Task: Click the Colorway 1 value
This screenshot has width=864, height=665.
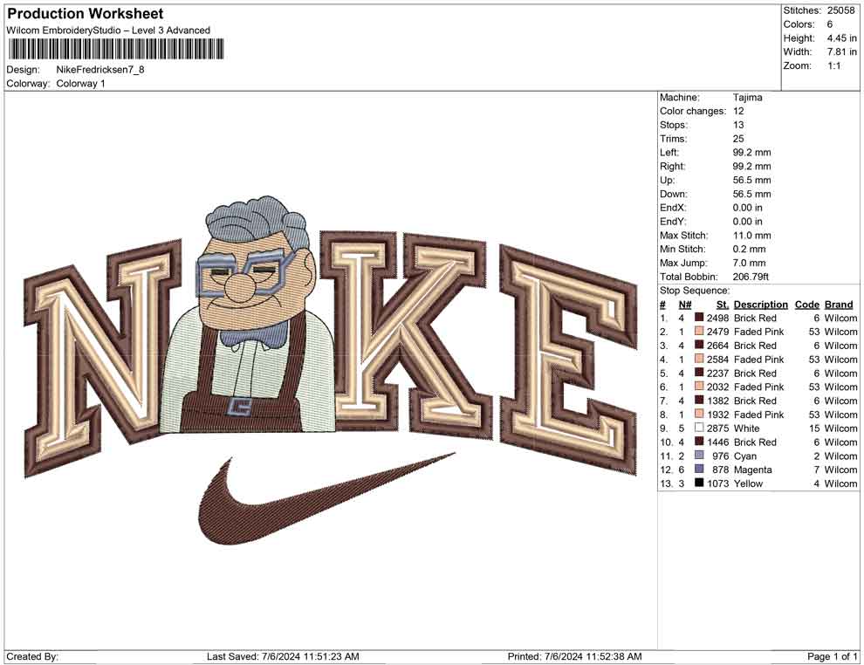Action: [80, 84]
